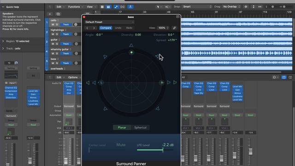Open the Edit menu in the tracks area
Image resolution: width=295 pixels, height=166 pixels.
pos(60,7)
